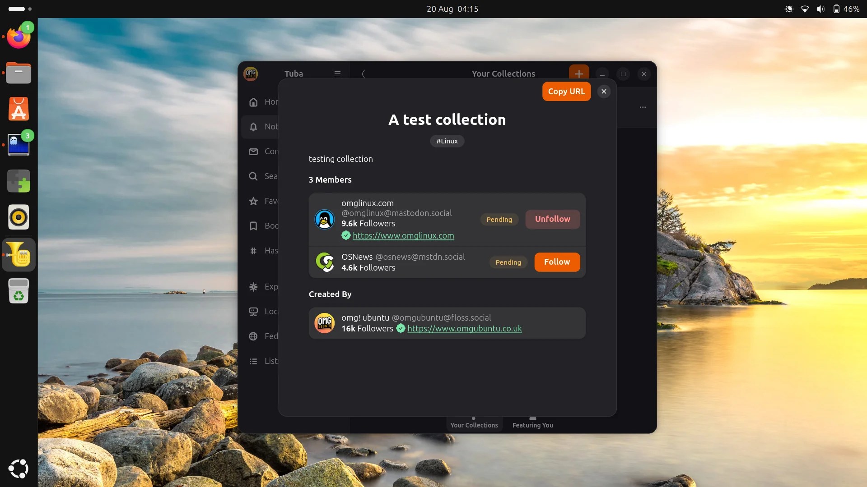The height and width of the screenshot is (487, 867).
Task: Launch Rhythmbox music player from dock
Action: tap(19, 217)
